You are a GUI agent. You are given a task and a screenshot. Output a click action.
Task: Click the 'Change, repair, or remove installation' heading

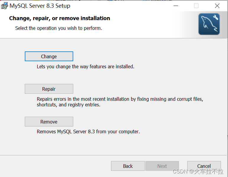pos(59,18)
